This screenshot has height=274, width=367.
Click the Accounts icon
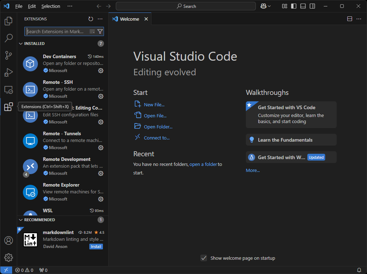point(9,240)
